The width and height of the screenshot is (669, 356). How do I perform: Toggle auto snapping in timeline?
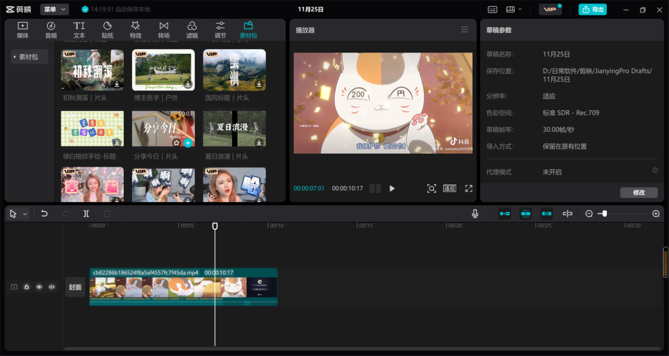[525, 214]
